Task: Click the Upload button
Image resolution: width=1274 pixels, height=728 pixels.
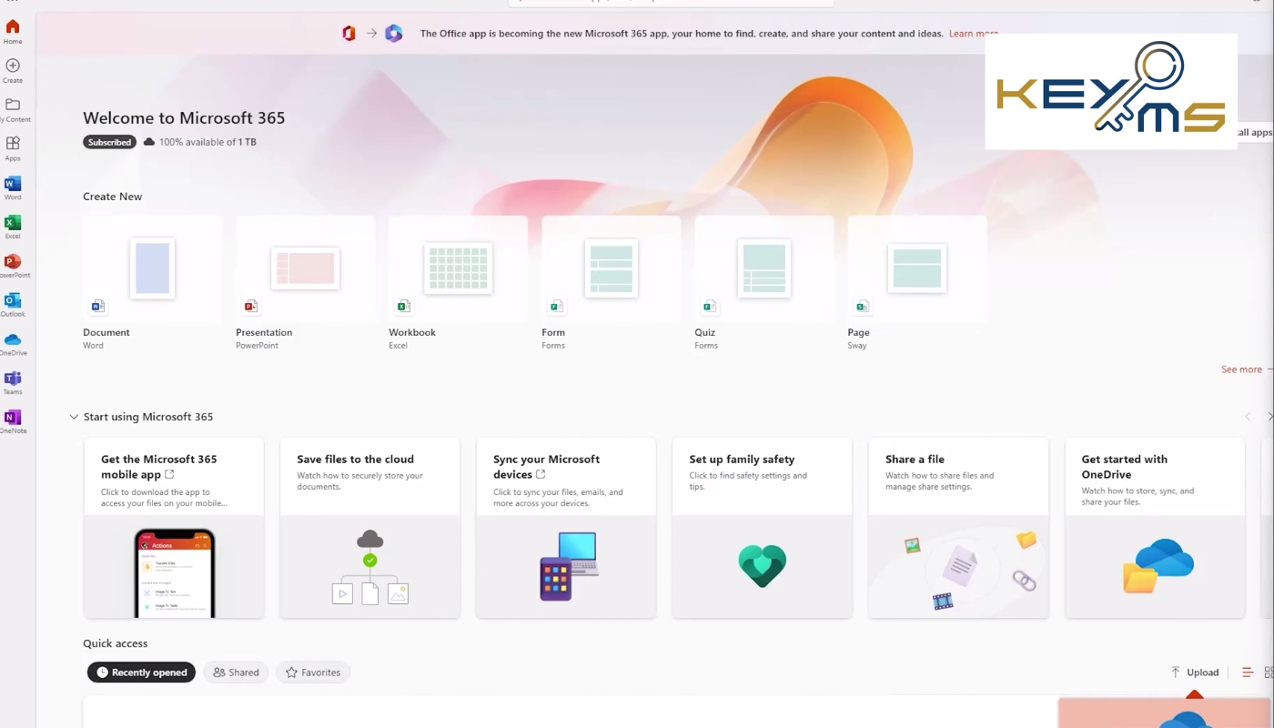Action: [1195, 672]
